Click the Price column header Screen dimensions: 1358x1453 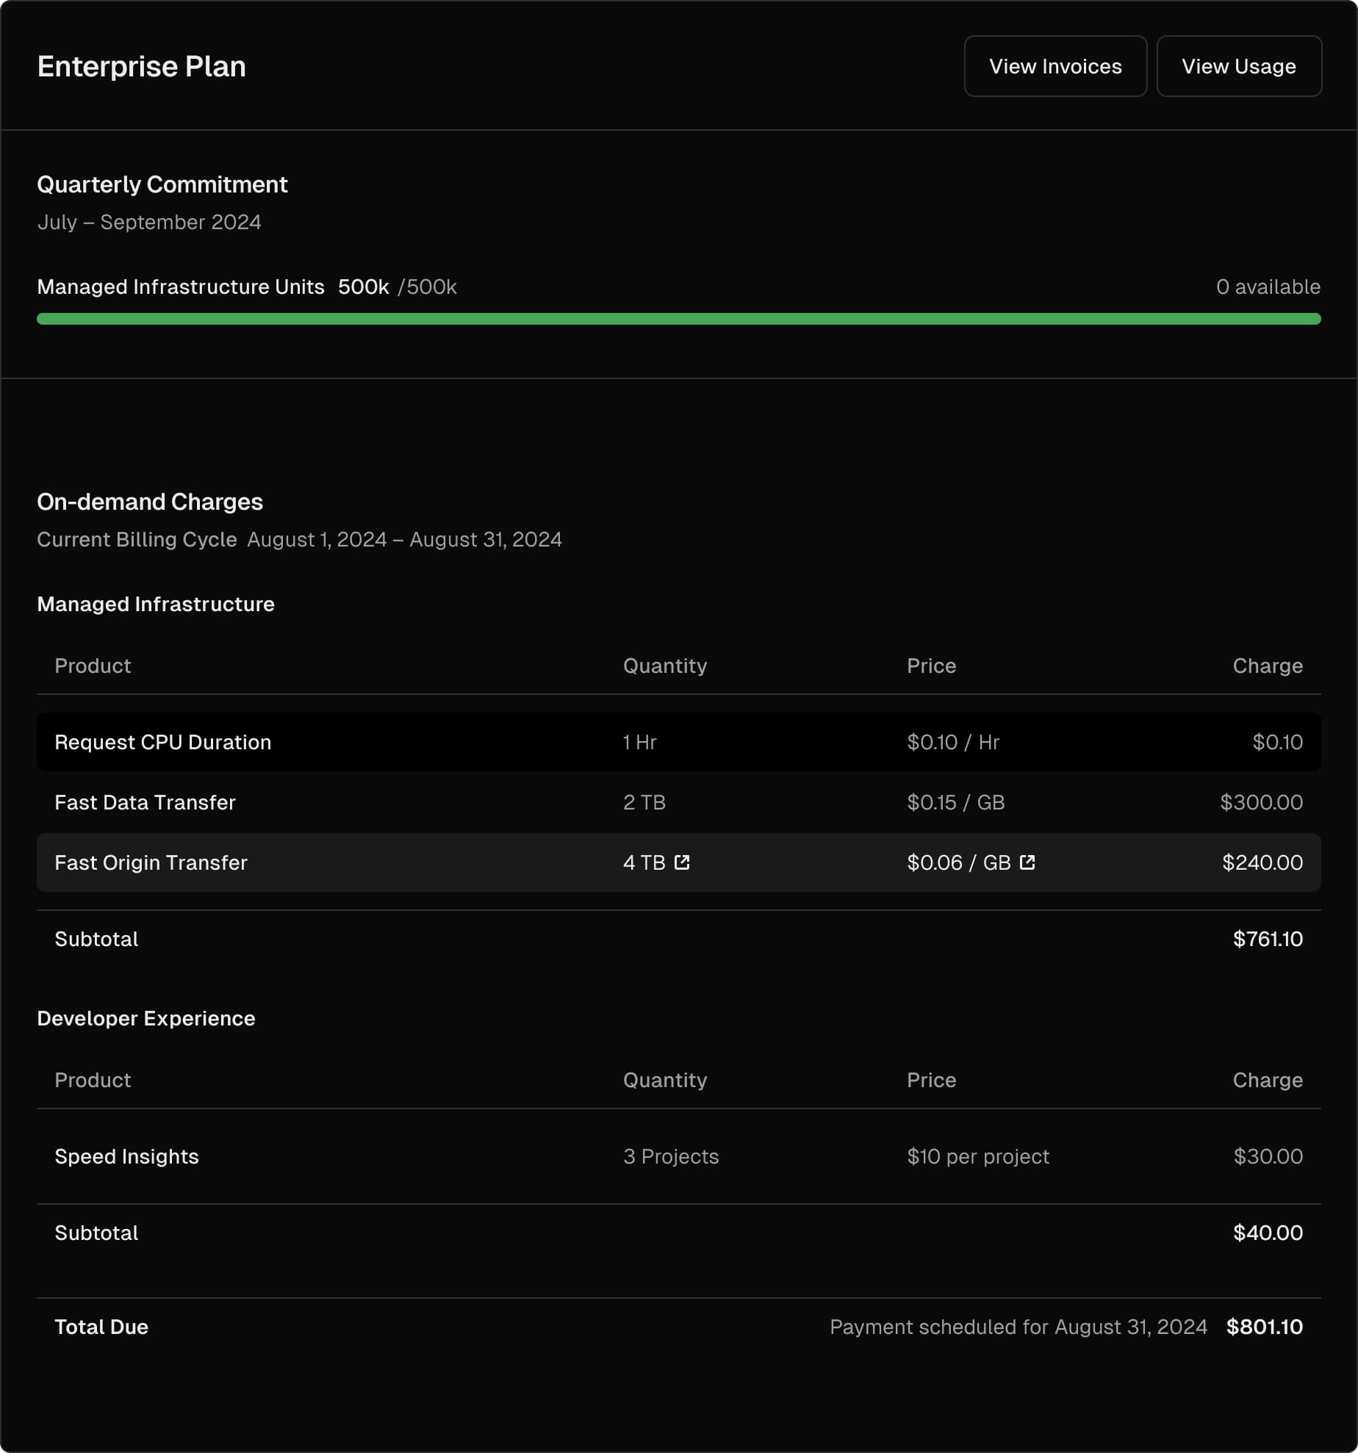pos(931,666)
